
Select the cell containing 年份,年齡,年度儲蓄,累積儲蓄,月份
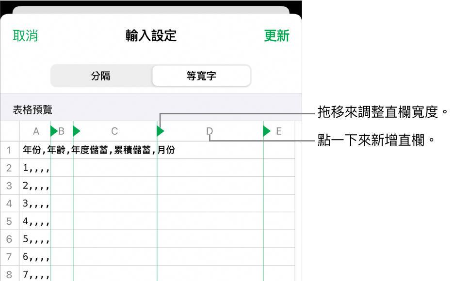coord(97,150)
